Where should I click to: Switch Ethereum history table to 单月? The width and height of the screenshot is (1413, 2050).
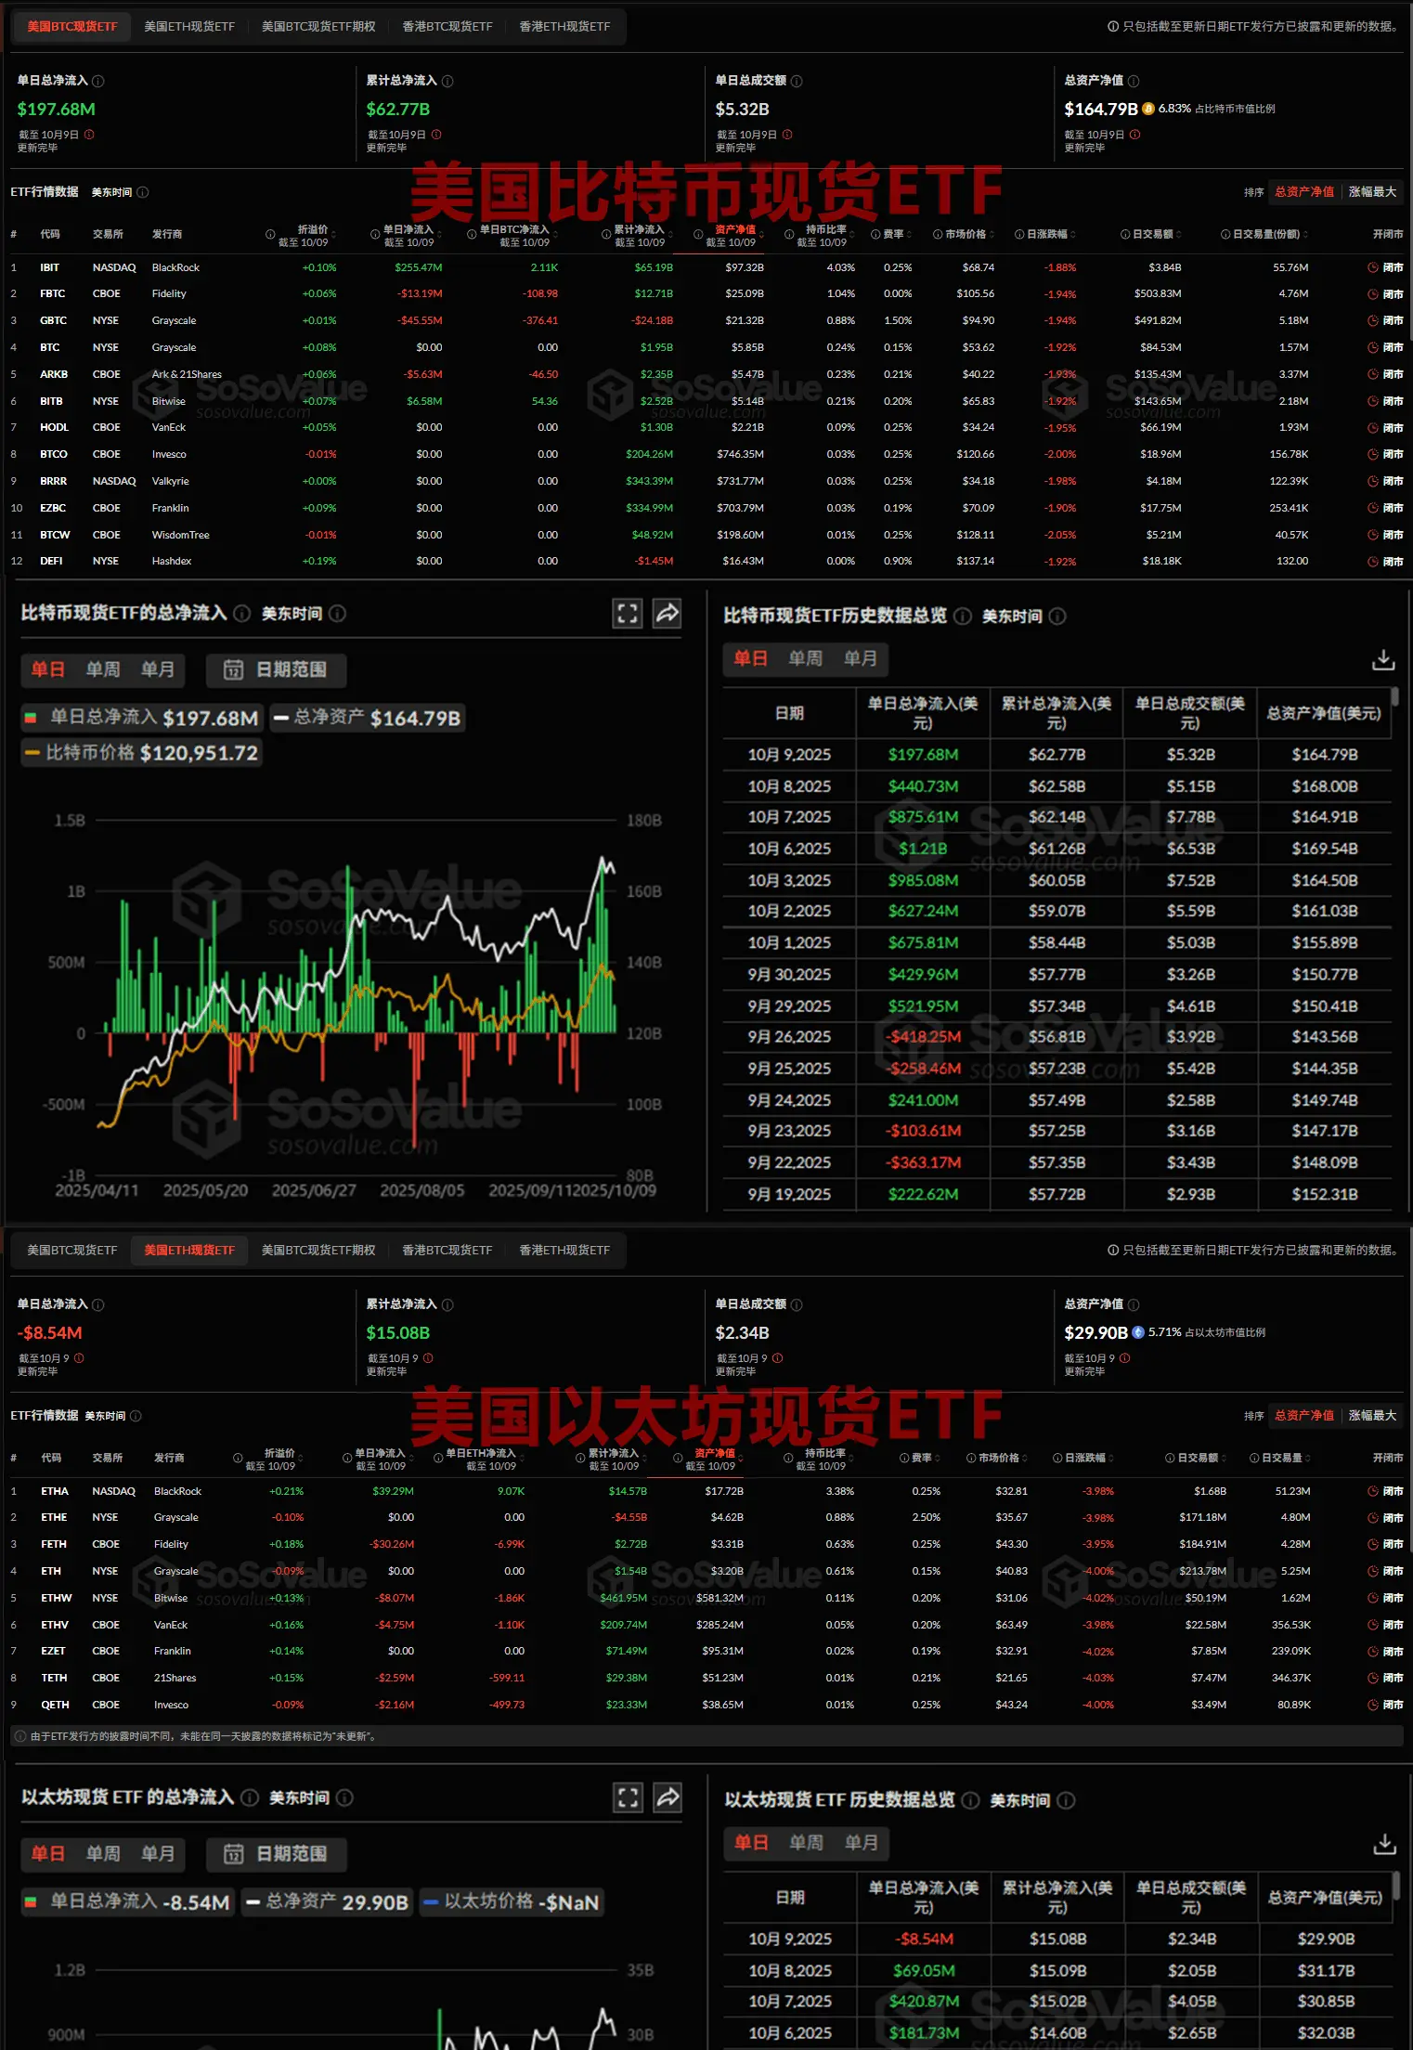tap(862, 1843)
